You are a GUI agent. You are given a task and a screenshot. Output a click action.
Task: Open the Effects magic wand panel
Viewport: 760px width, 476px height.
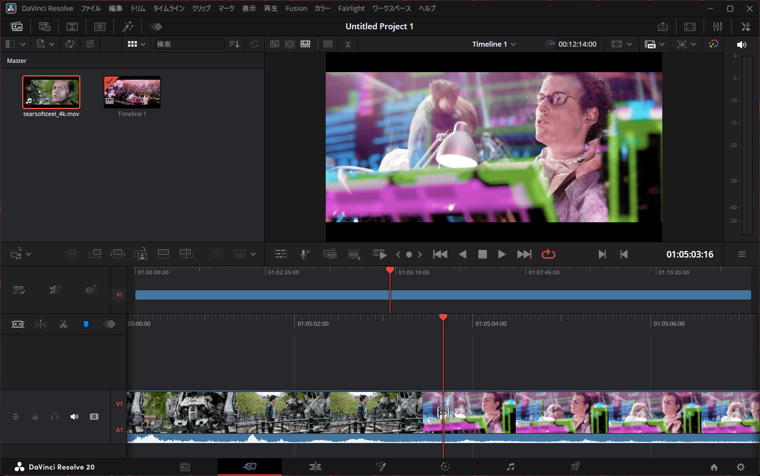pos(128,27)
